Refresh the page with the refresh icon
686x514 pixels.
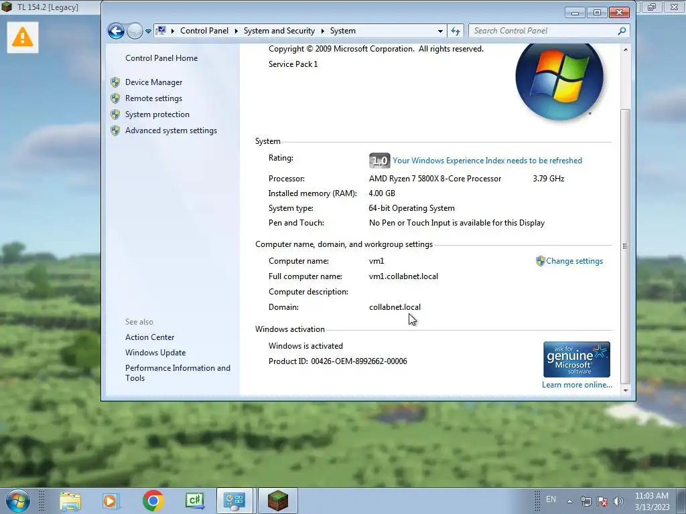click(456, 31)
